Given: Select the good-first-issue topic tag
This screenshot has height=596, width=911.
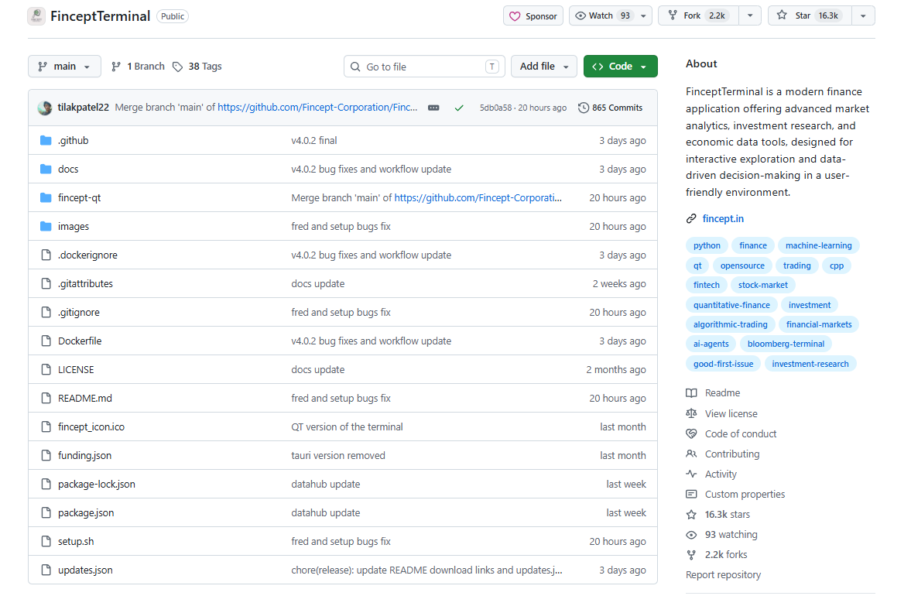Looking at the screenshot, I should click(723, 365).
